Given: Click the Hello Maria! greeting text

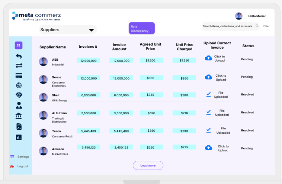Looking at the screenshot, I should [257, 16].
